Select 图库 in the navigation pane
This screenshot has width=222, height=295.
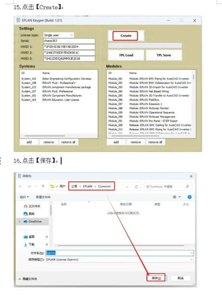point(29,214)
